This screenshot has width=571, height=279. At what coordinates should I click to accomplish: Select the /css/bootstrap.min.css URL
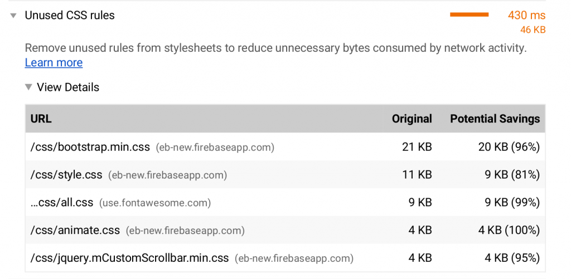[x=90, y=147]
